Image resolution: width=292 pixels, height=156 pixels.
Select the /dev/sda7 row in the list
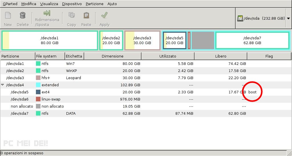146,113
